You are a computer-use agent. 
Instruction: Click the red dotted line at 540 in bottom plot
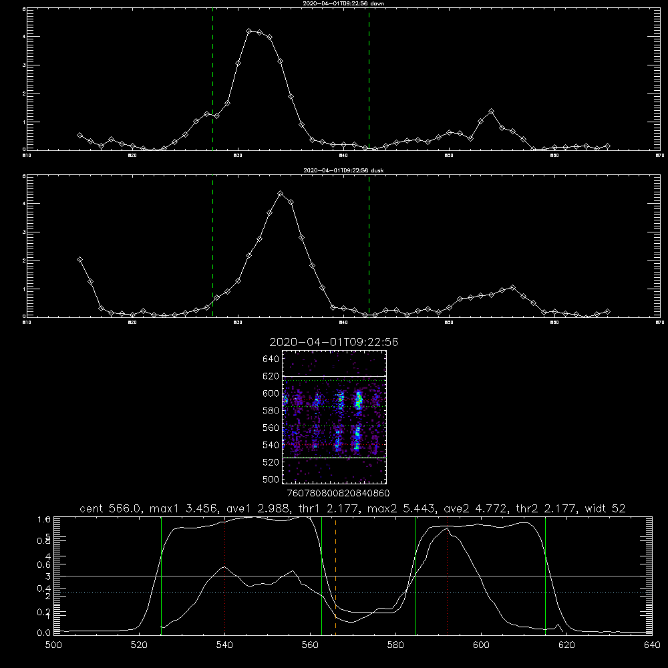click(x=224, y=576)
